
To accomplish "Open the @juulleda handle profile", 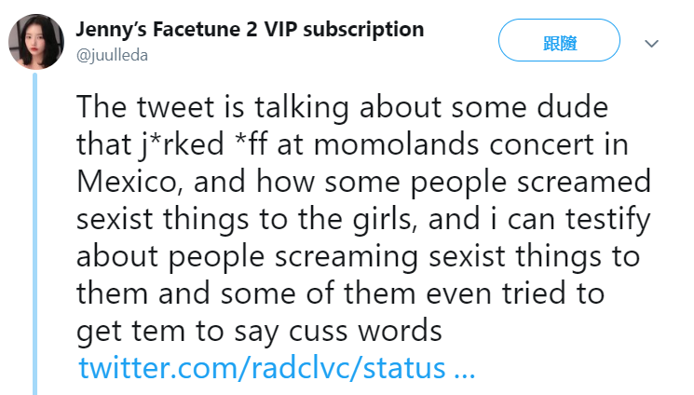I will tap(112, 55).
